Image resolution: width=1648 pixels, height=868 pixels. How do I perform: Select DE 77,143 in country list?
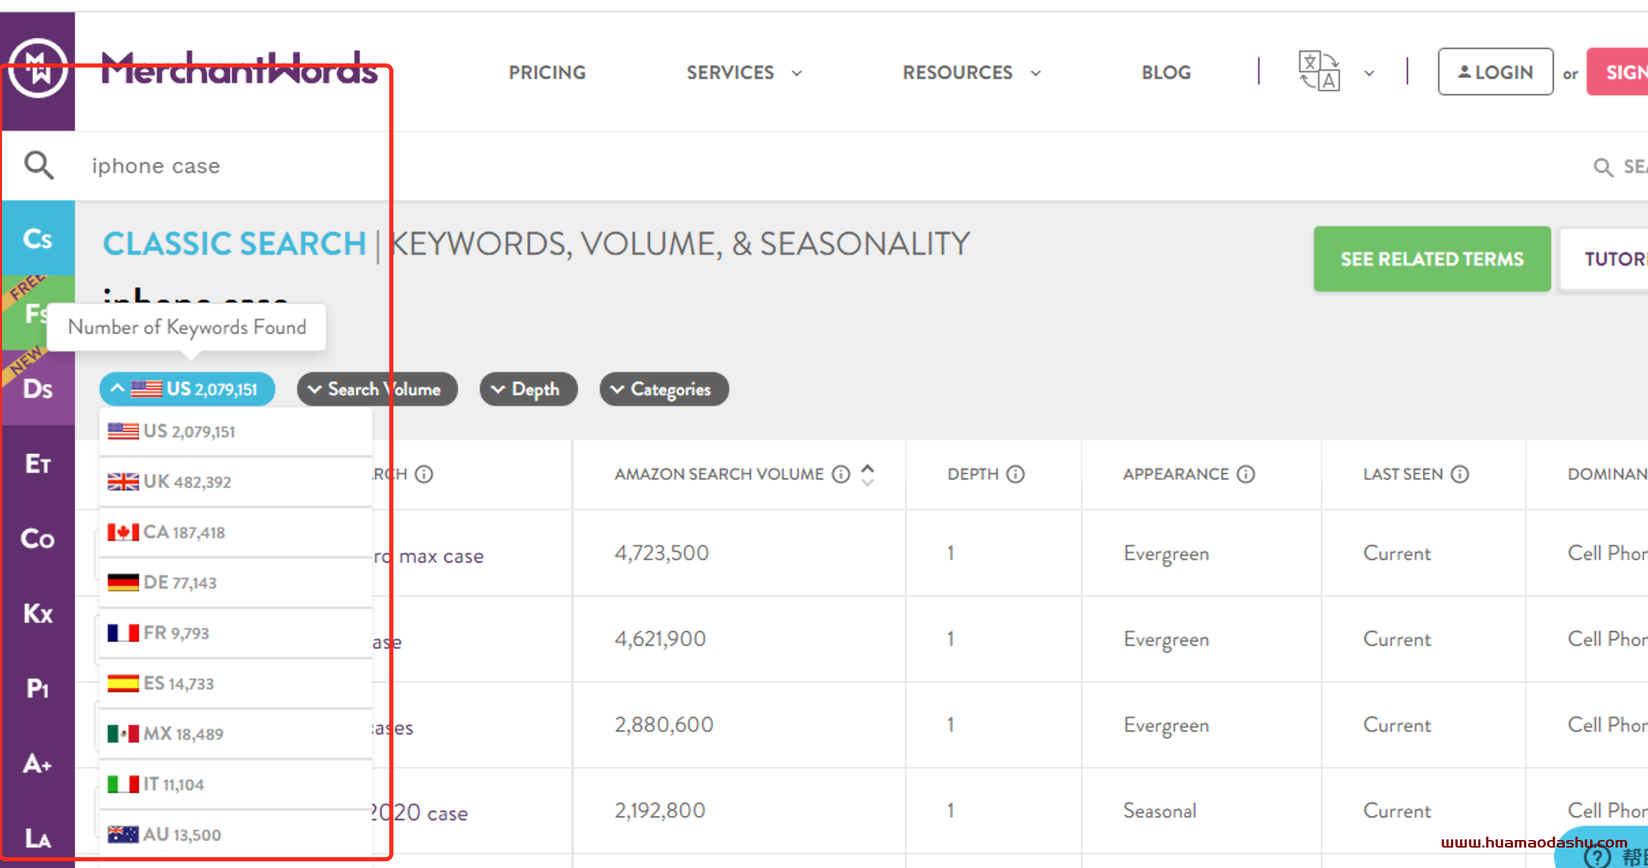click(x=236, y=583)
